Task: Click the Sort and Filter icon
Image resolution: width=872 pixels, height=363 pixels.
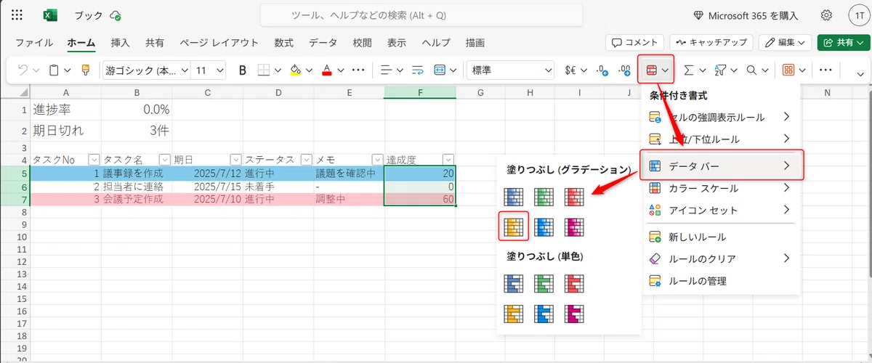Action: pyautogui.click(x=722, y=70)
